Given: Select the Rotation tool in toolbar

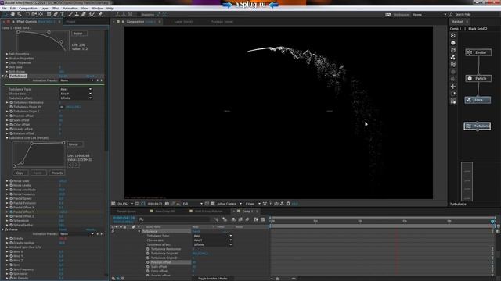Looking at the screenshot, I should 27,14.
